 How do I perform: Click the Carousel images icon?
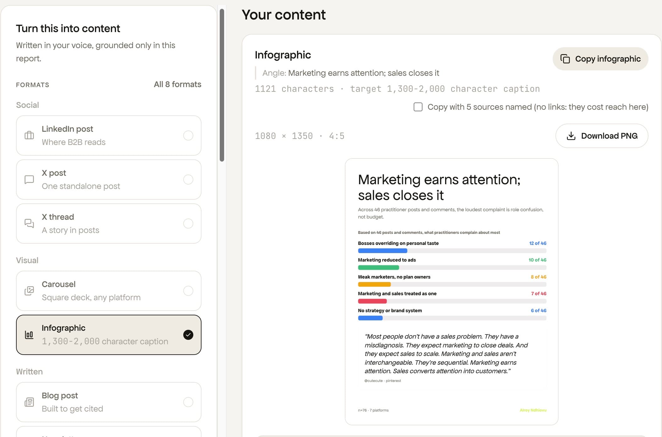[x=29, y=291]
